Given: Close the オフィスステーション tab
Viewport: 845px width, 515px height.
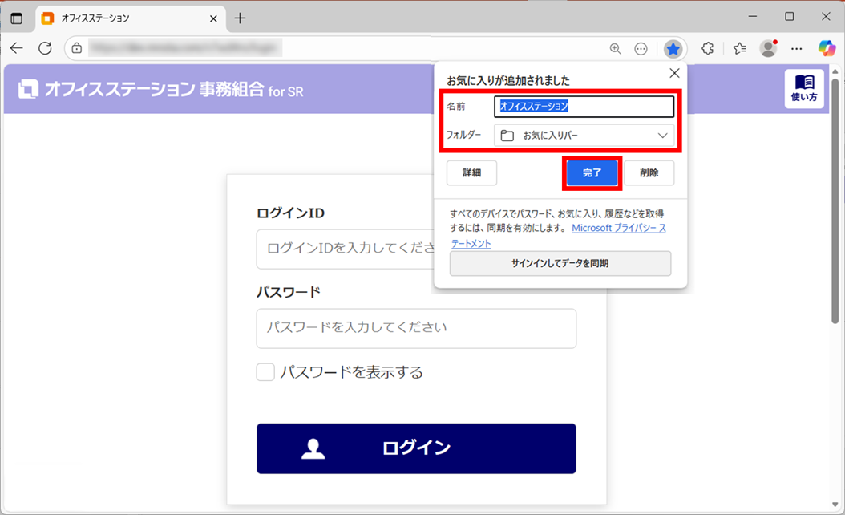Looking at the screenshot, I should (213, 19).
